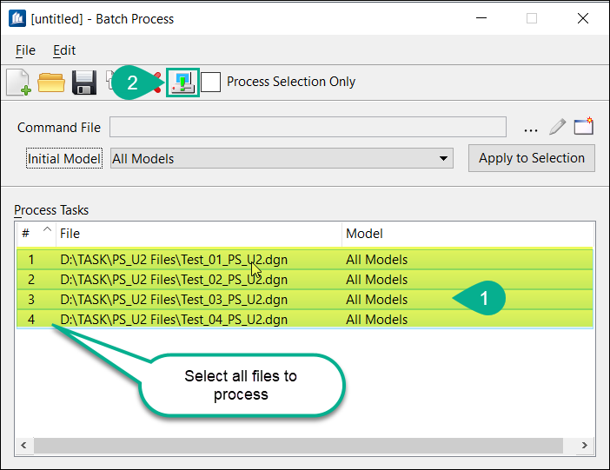Sort tasks by the # column header

[x=36, y=234]
